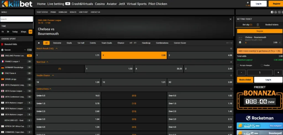Click the France flag icon
283x135 pixels.
pos(2,62)
